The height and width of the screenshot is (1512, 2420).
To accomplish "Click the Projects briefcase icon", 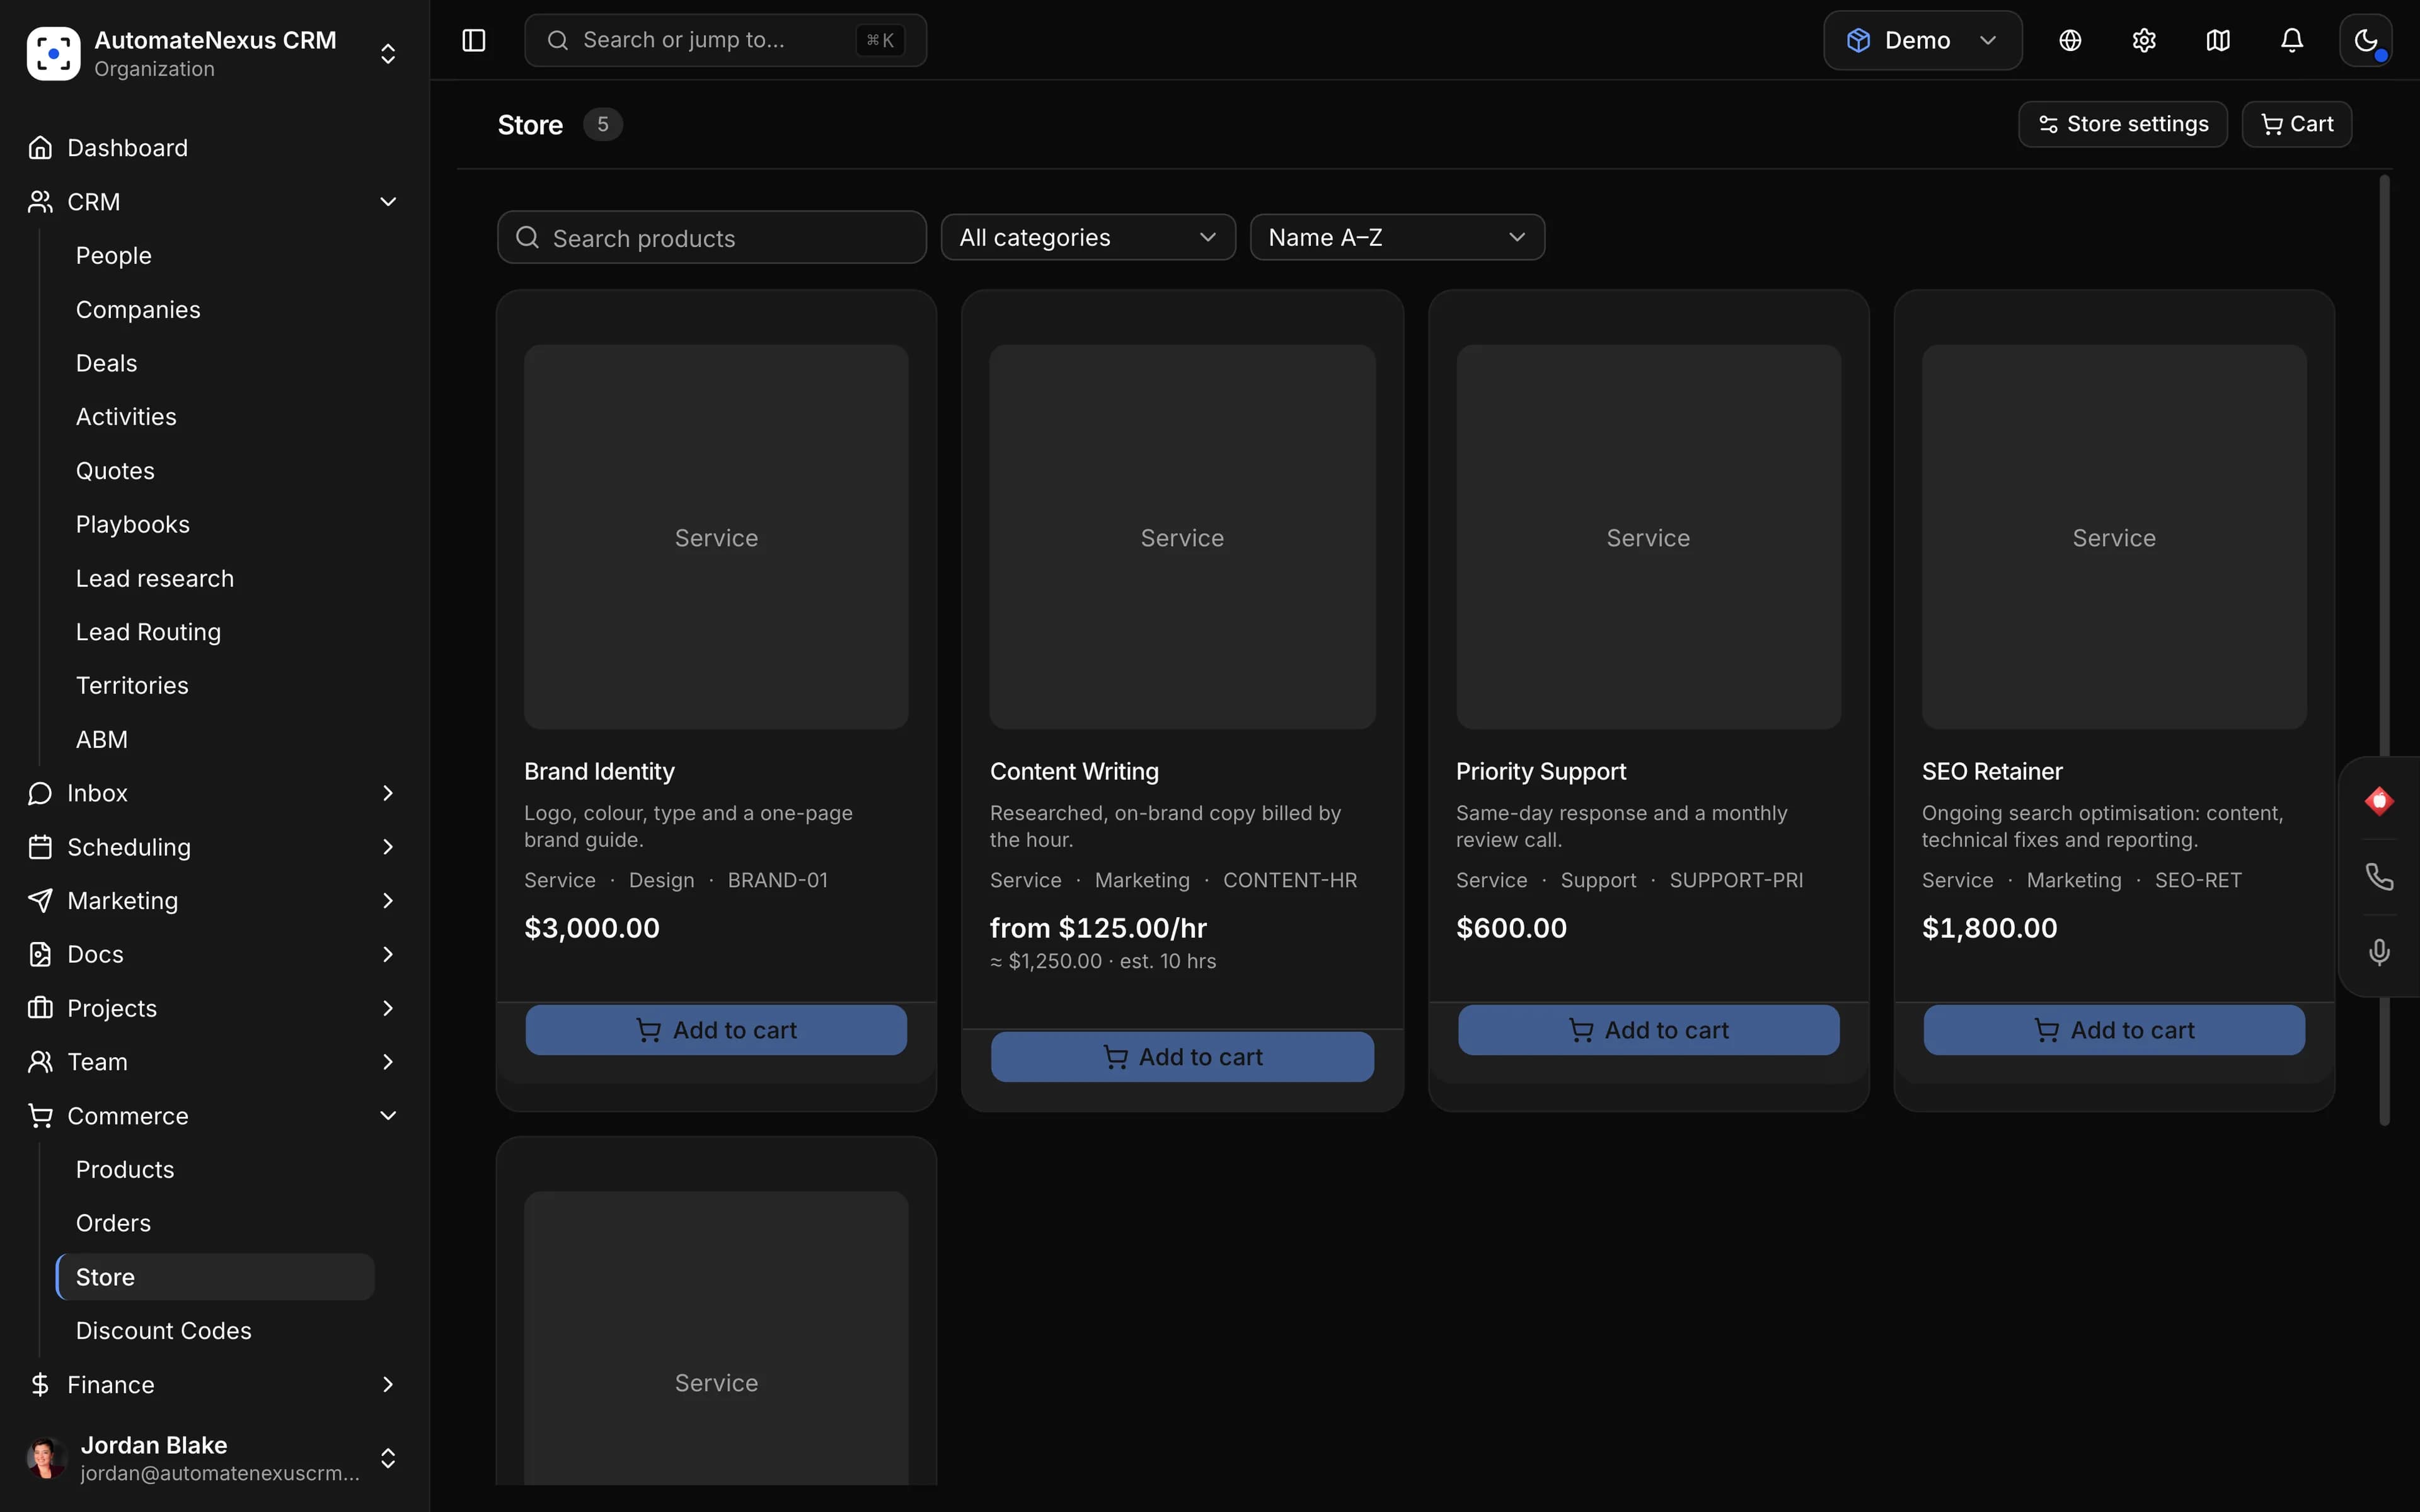I will [x=40, y=1008].
